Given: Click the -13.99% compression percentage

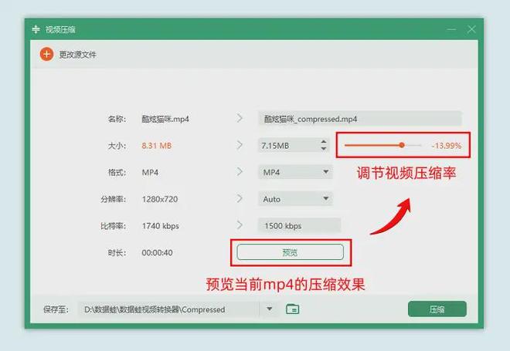Looking at the screenshot, I should point(447,146).
